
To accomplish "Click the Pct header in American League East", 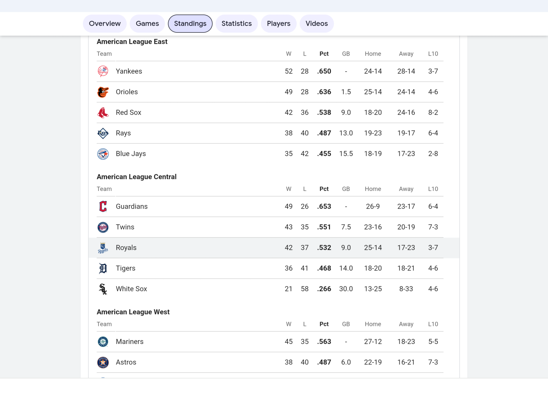I will pos(324,54).
